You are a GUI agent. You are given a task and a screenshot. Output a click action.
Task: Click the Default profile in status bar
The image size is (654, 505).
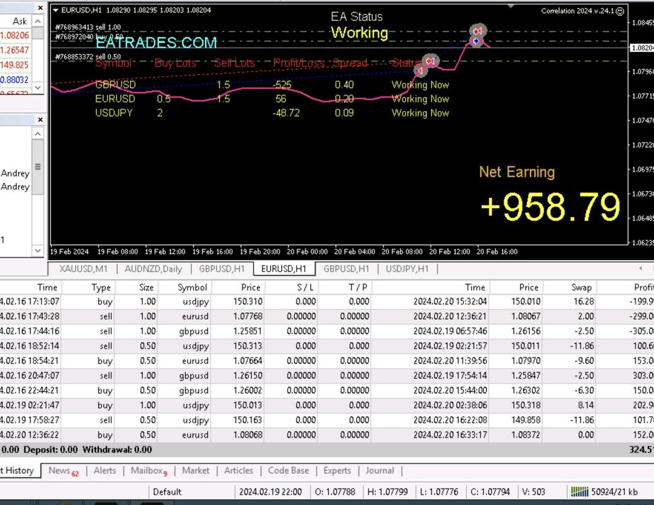pyautogui.click(x=167, y=492)
